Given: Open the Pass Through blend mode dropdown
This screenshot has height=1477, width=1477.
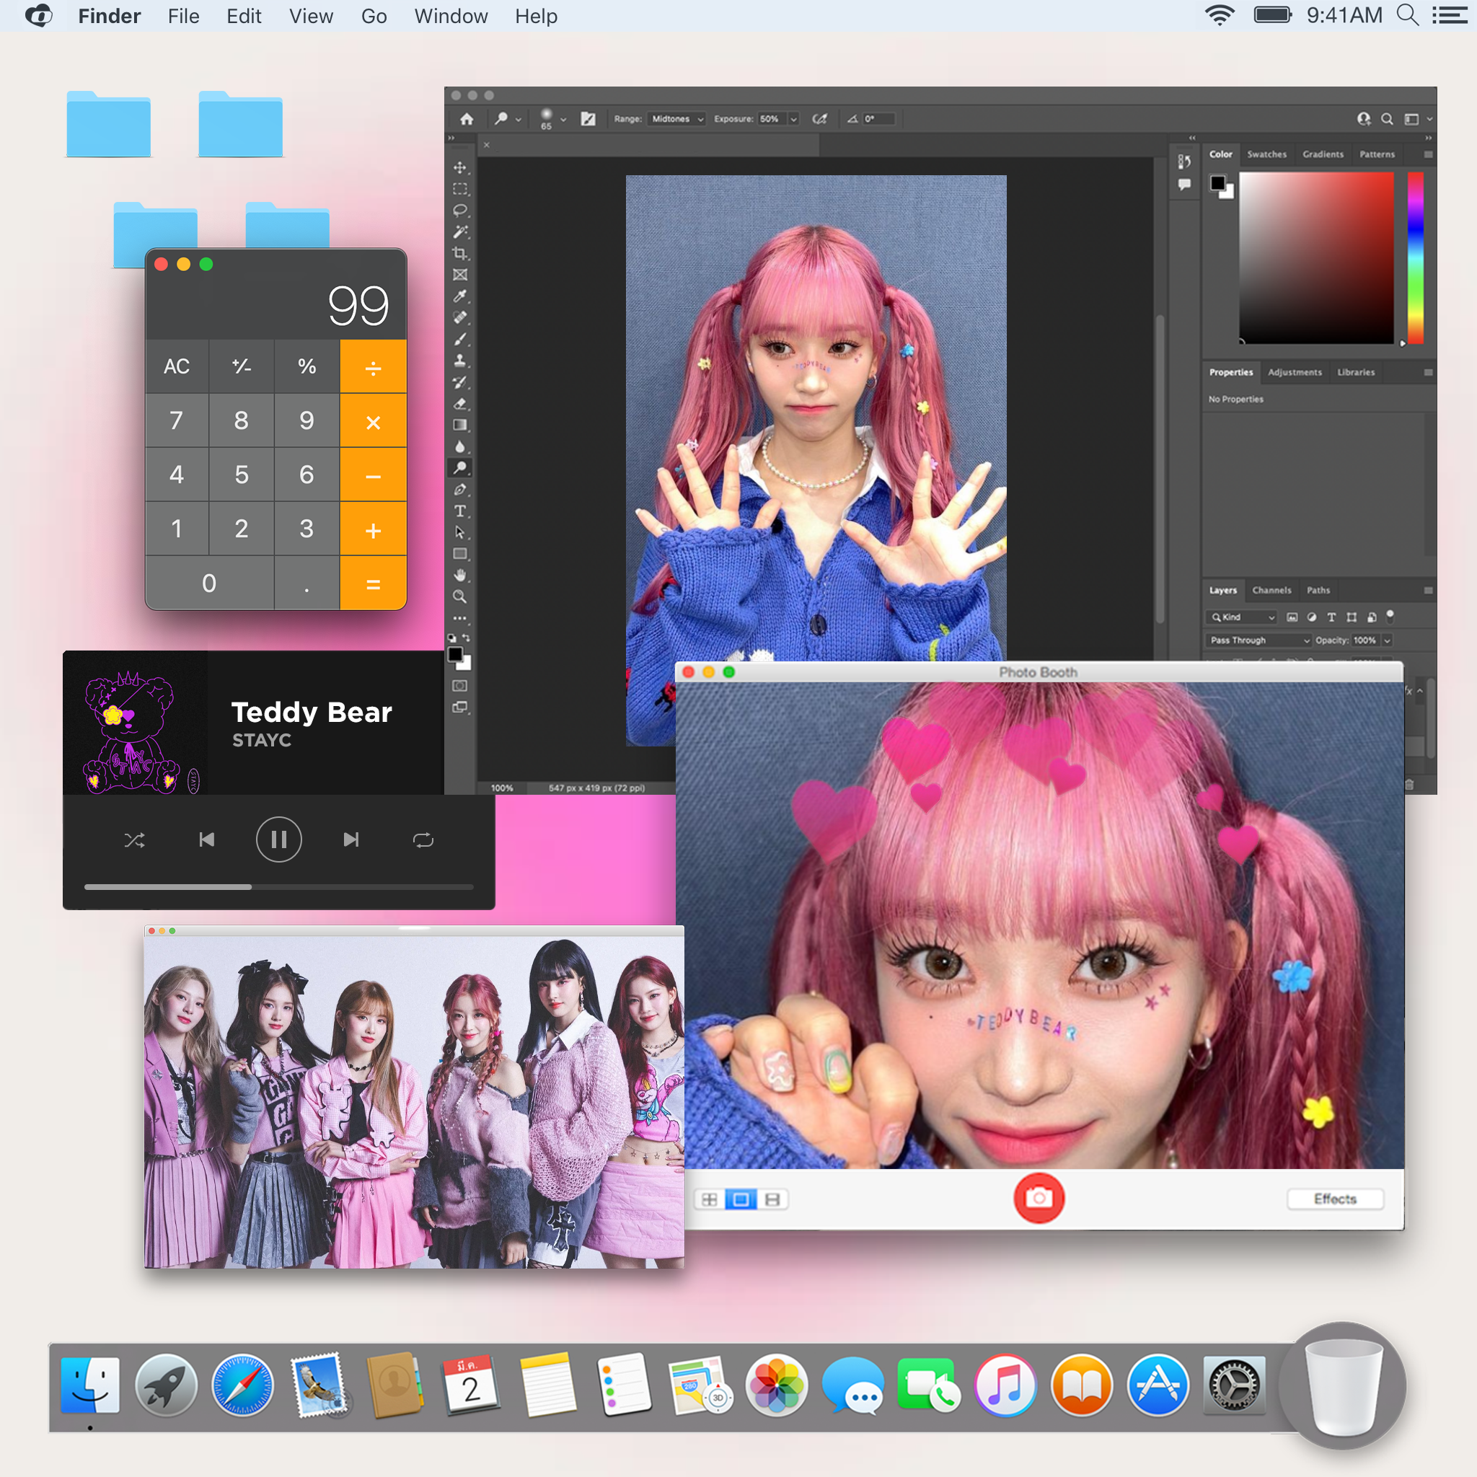Looking at the screenshot, I should click(1259, 640).
